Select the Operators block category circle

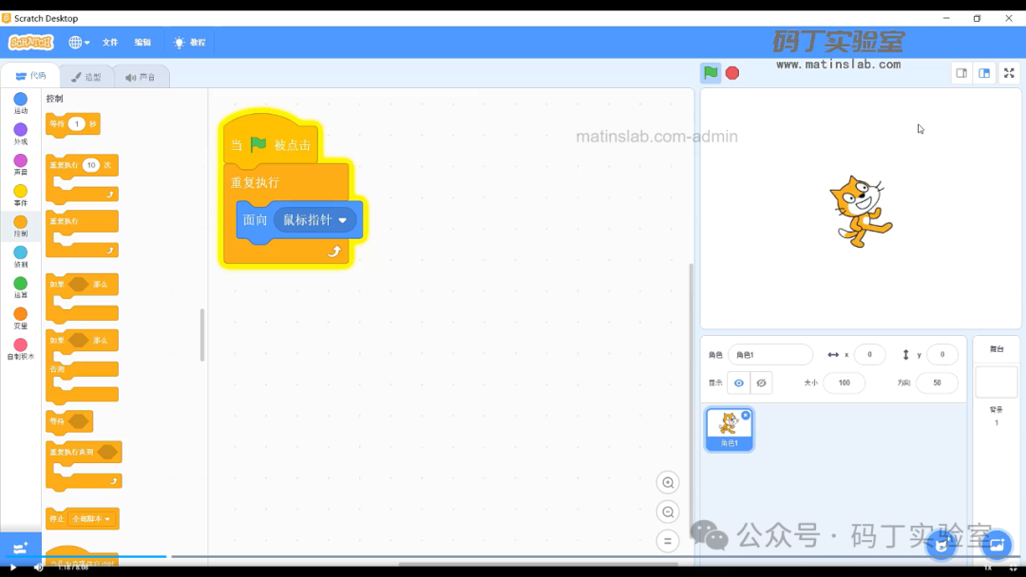point(20,284)
